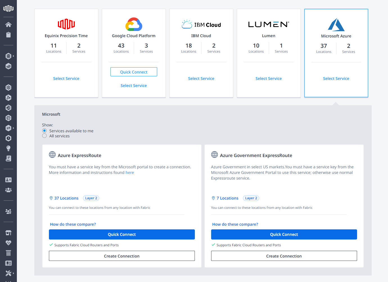Open the users group sidebar icon

8,190
